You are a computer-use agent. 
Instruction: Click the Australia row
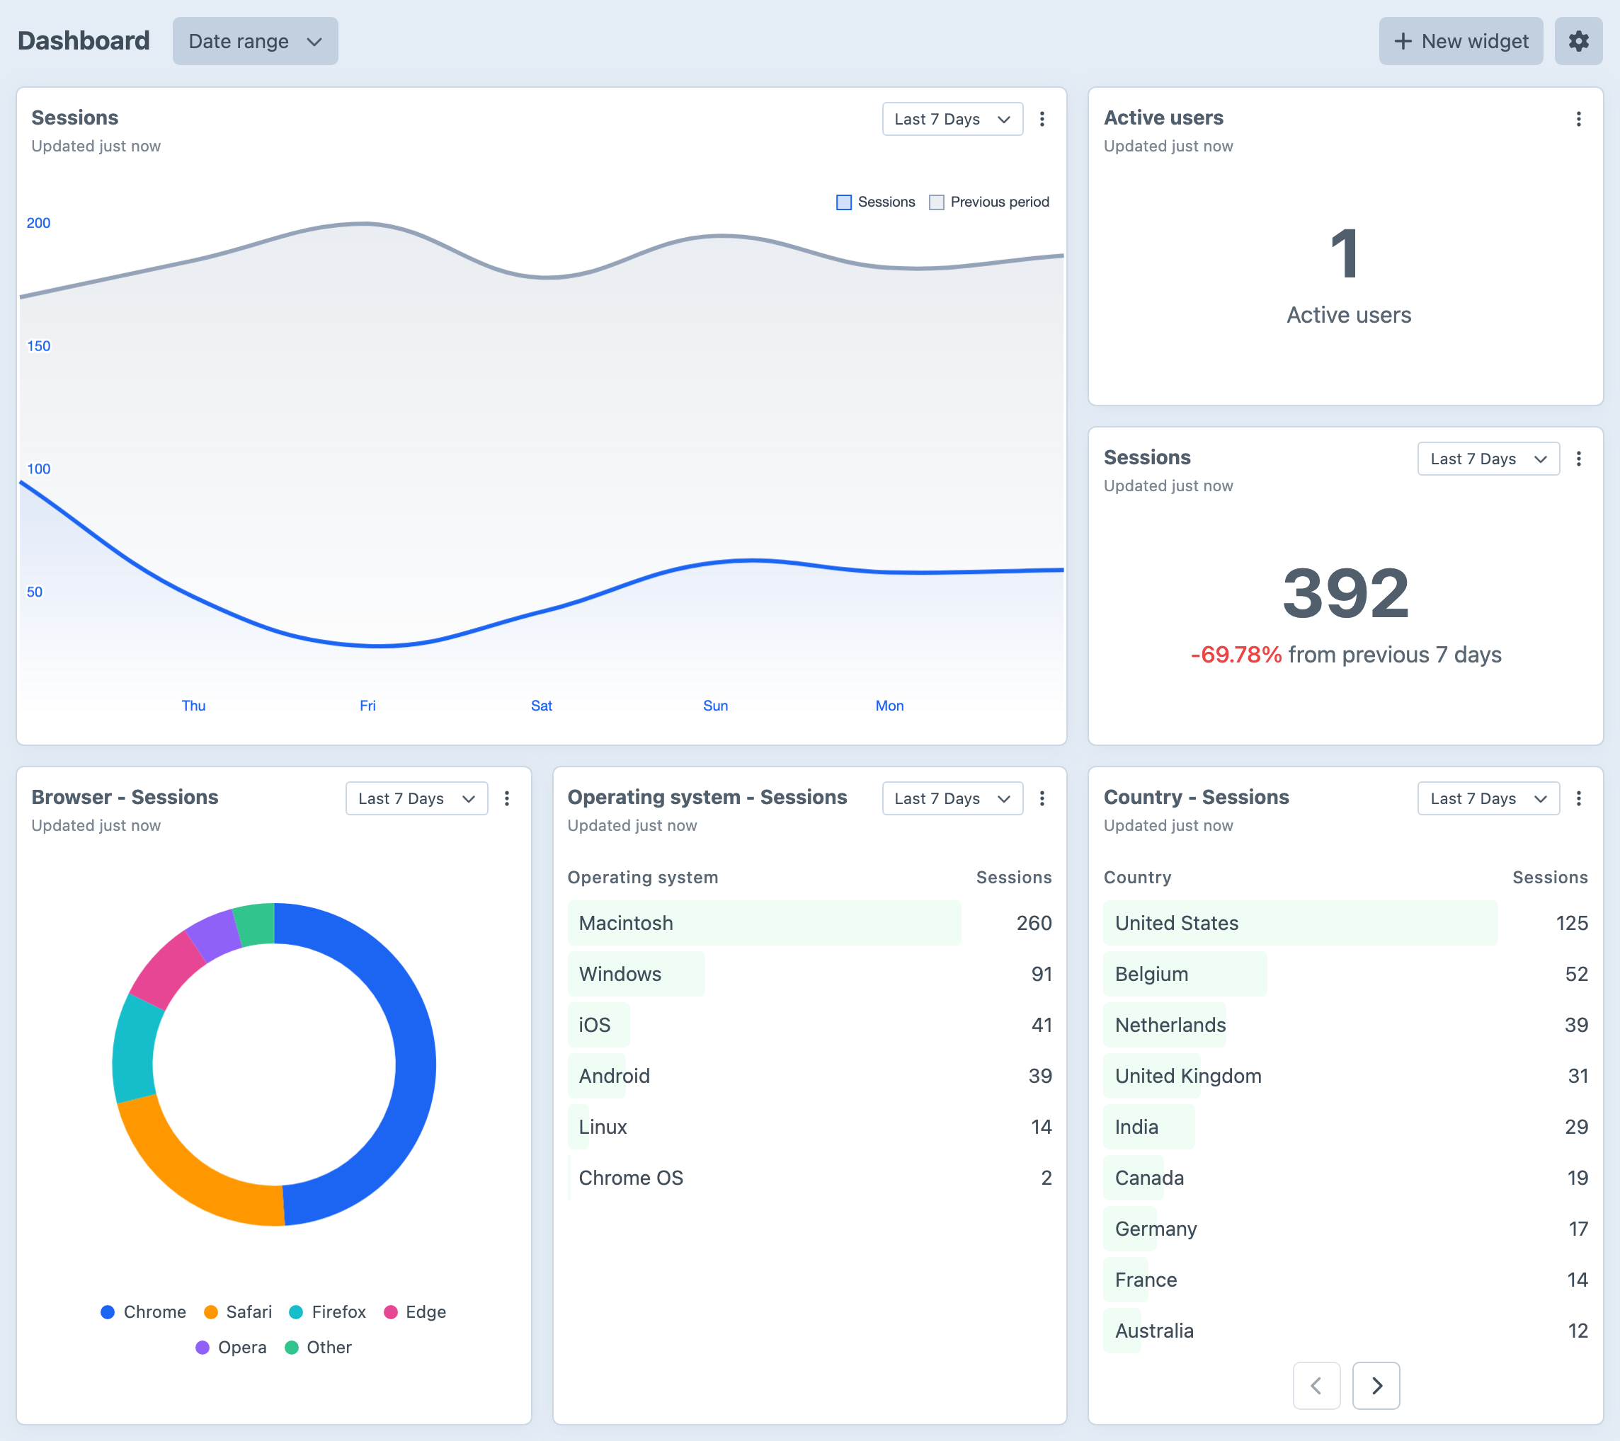(1346, 1331)
